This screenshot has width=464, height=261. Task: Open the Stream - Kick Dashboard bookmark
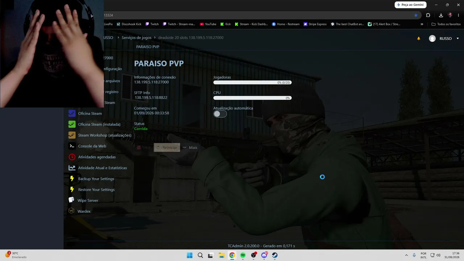tap(251, 24)
